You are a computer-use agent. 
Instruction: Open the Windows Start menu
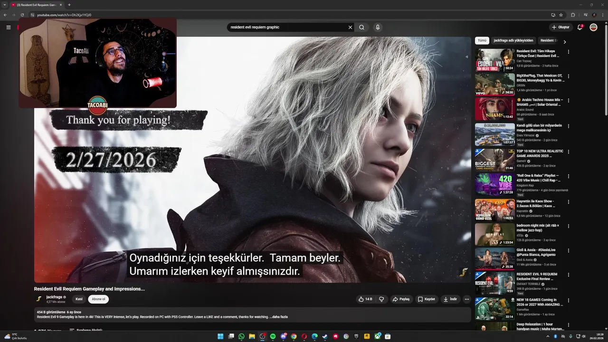tap(220, 336)
